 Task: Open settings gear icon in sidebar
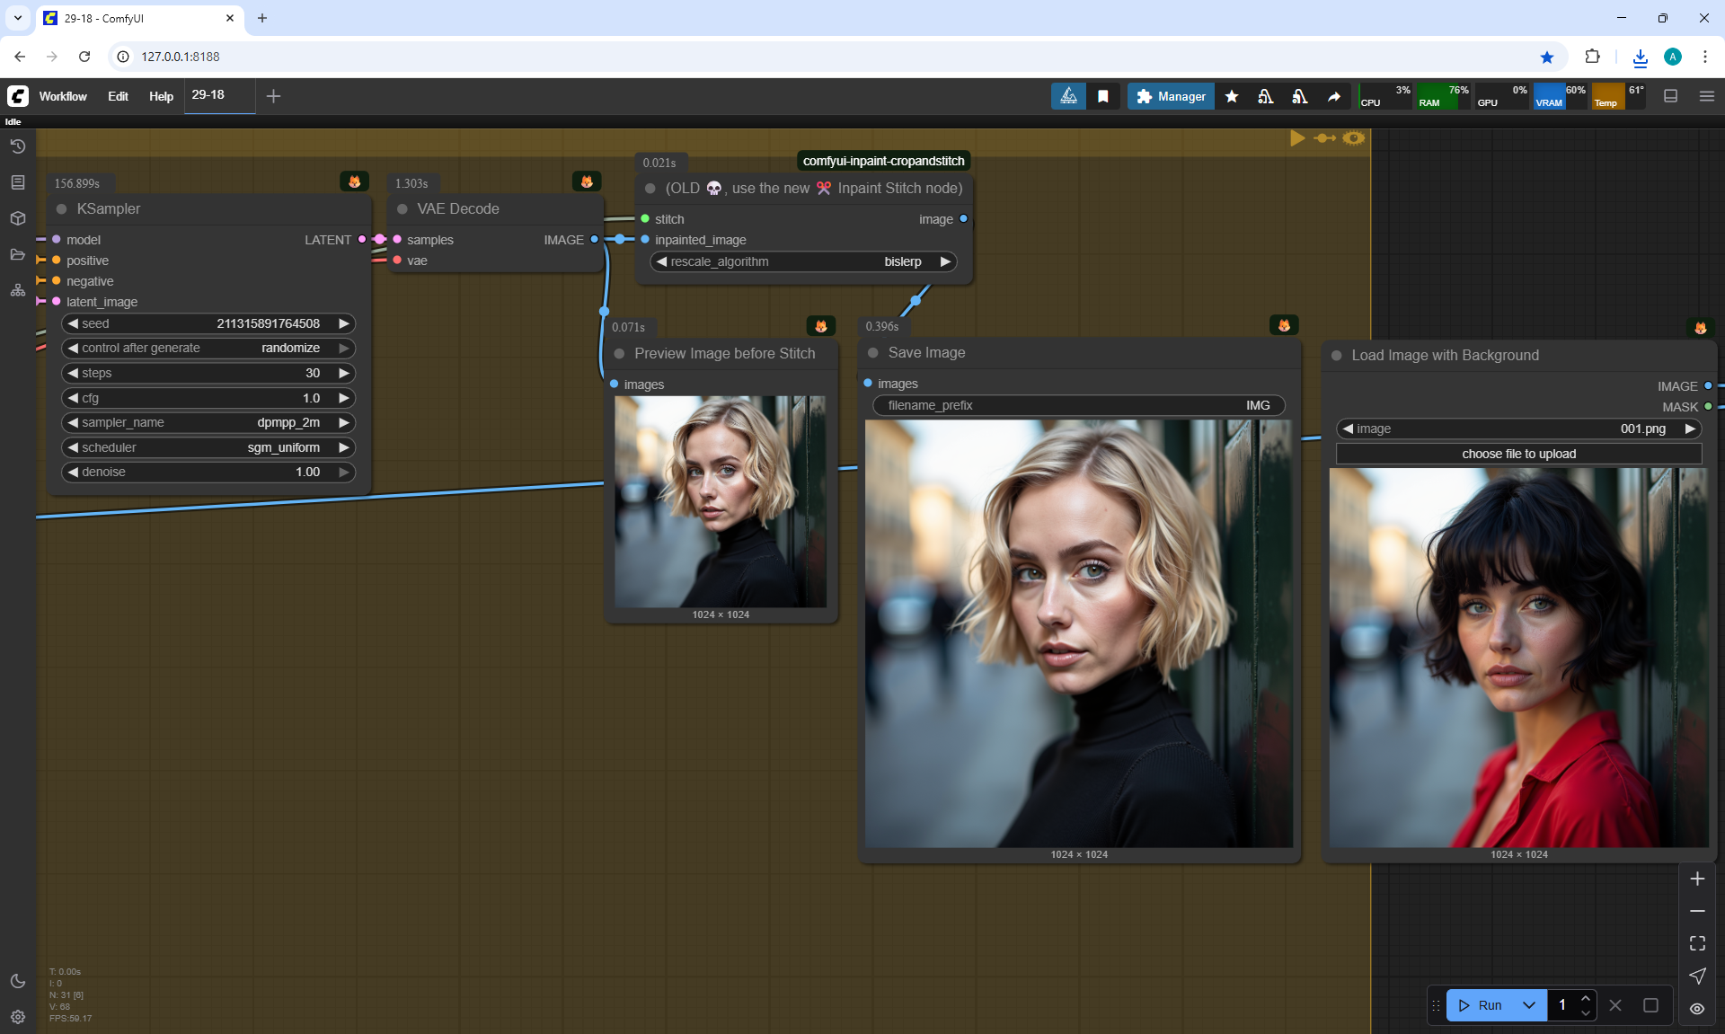(x=17, y=1017)
